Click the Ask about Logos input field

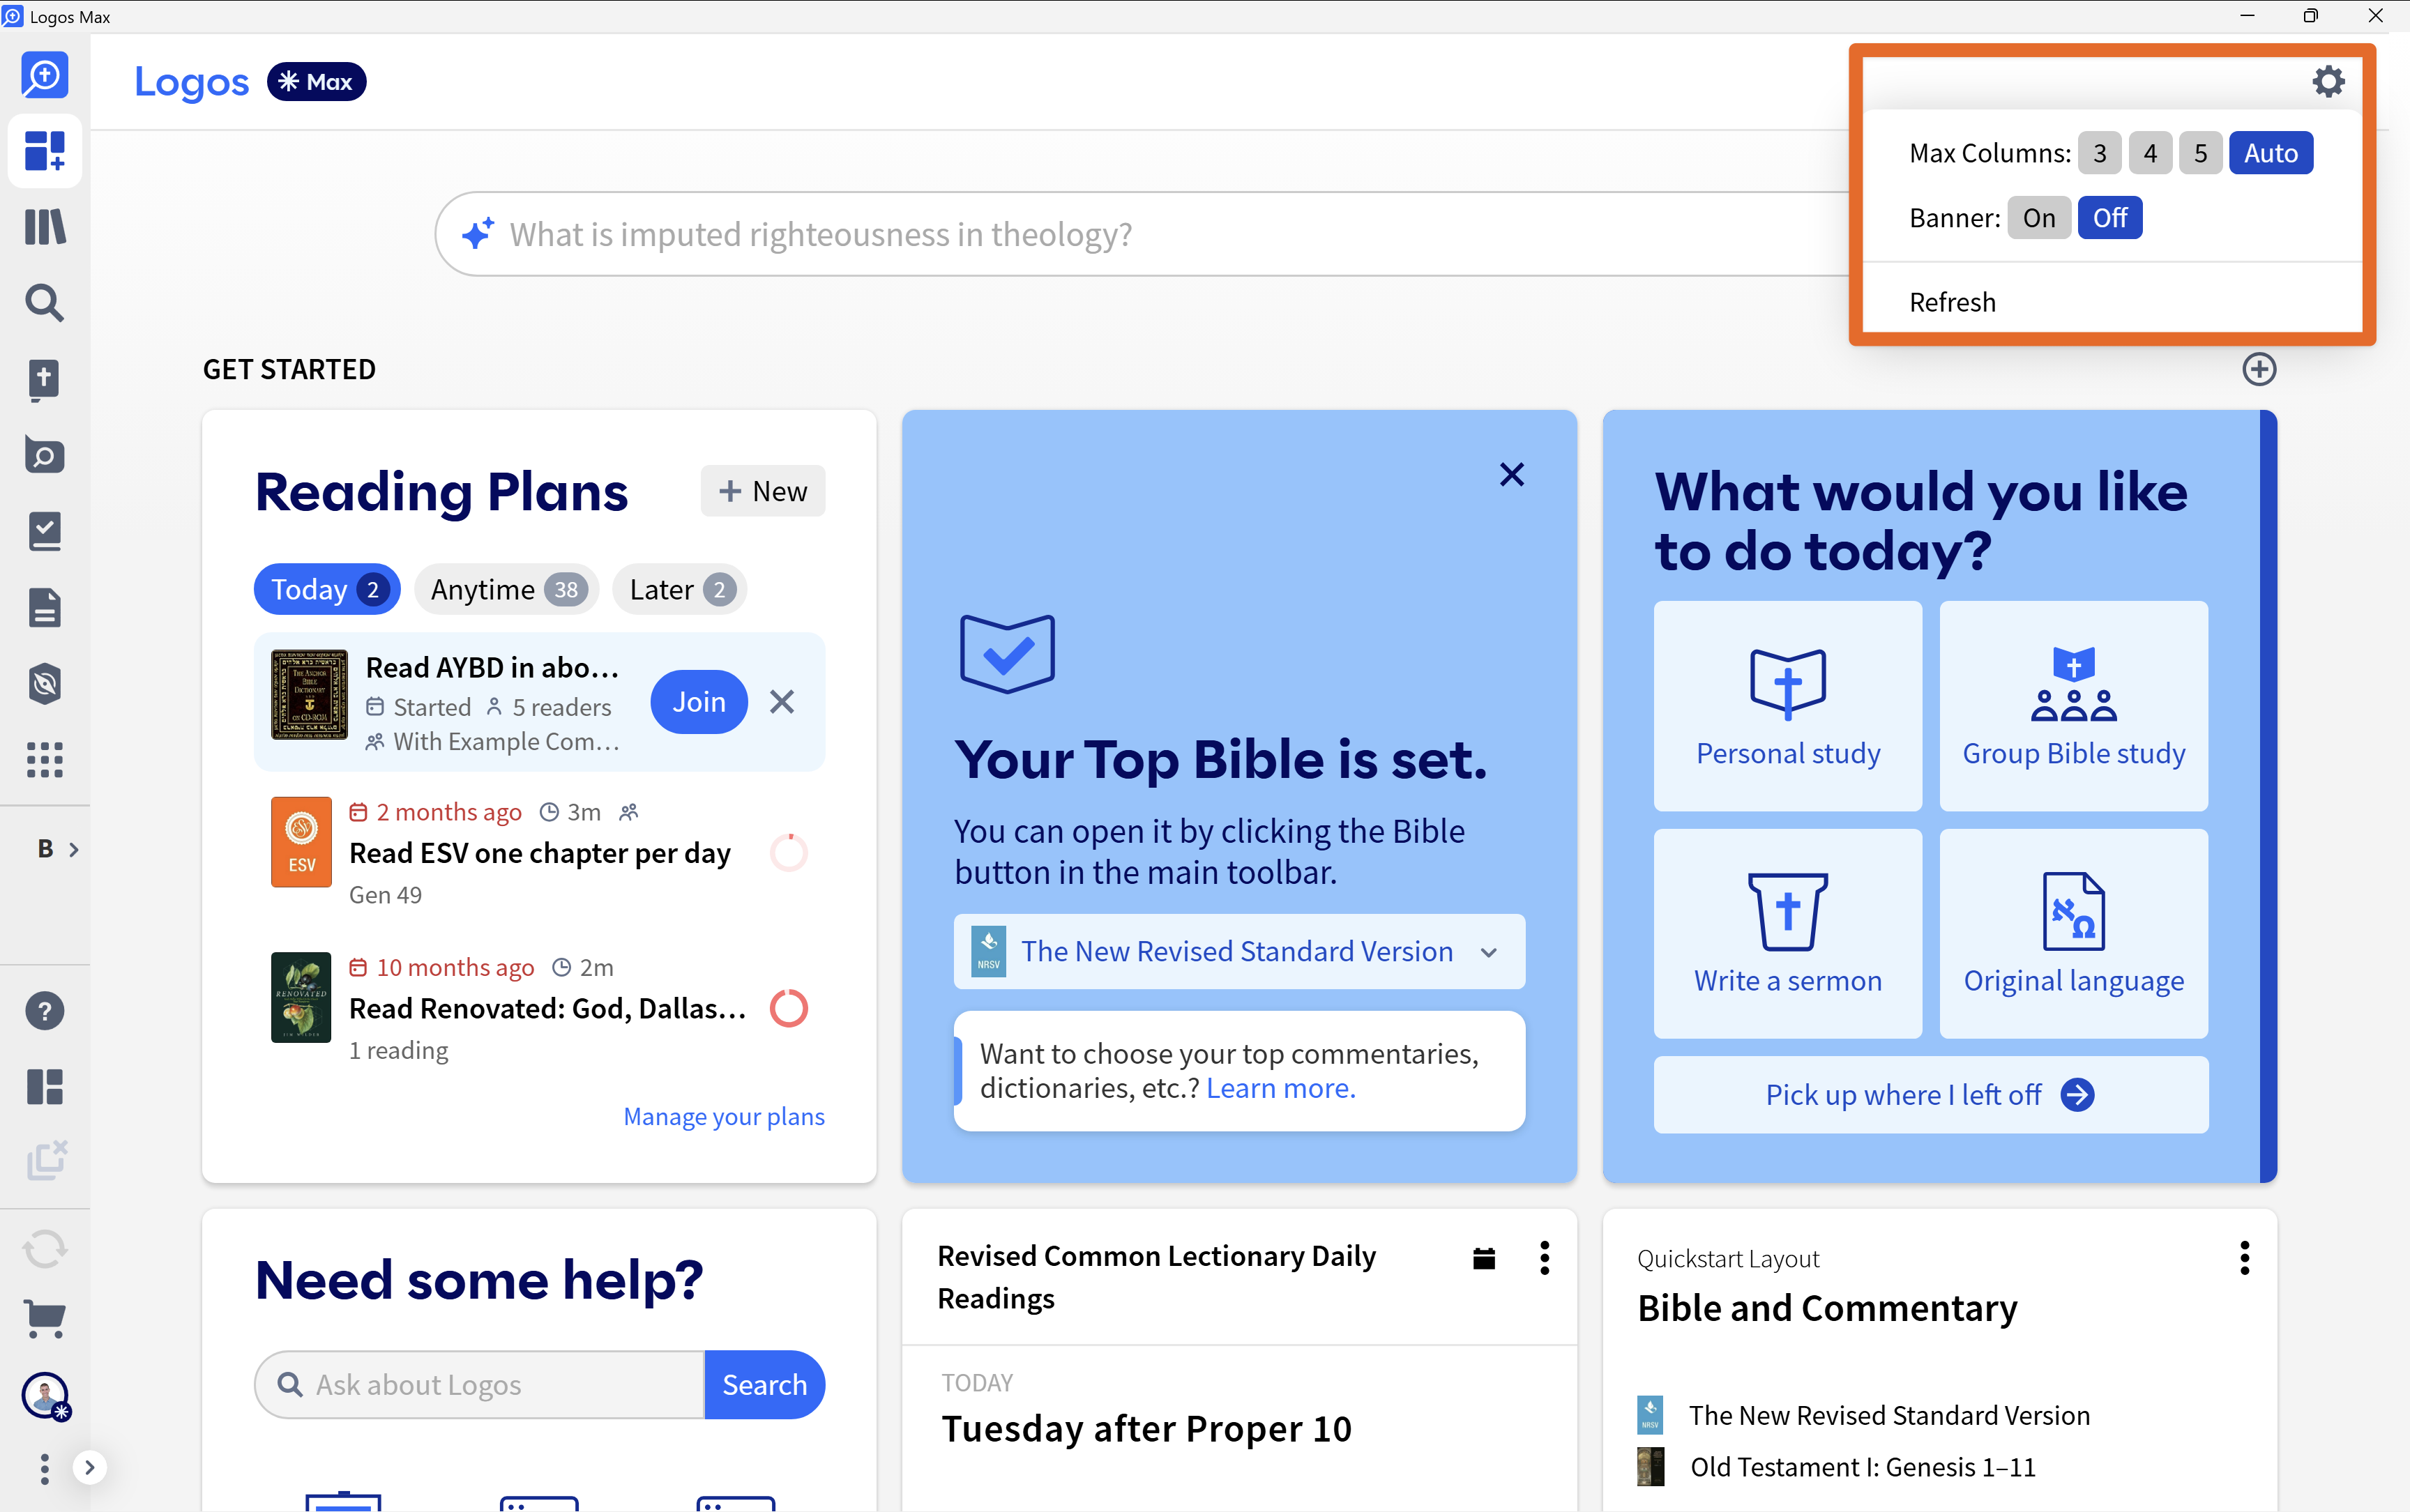click(x=480, y=1385)
